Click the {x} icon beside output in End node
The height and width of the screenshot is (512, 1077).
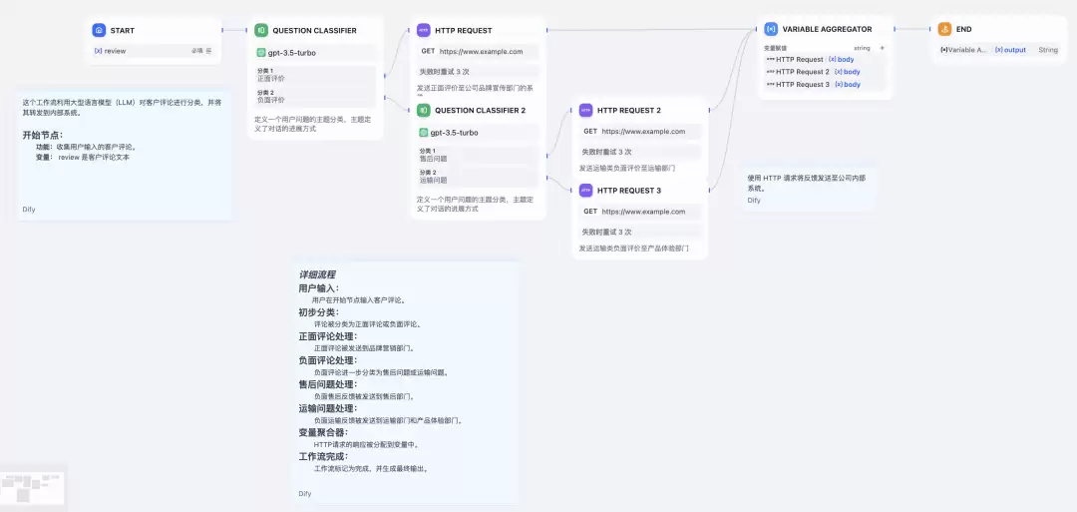click(x=998, y=50)
